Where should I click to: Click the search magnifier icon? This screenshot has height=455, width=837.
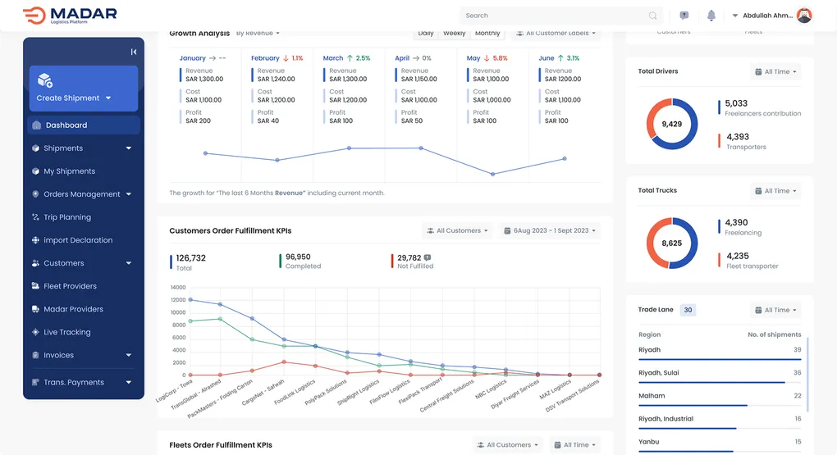coord(653,16)
